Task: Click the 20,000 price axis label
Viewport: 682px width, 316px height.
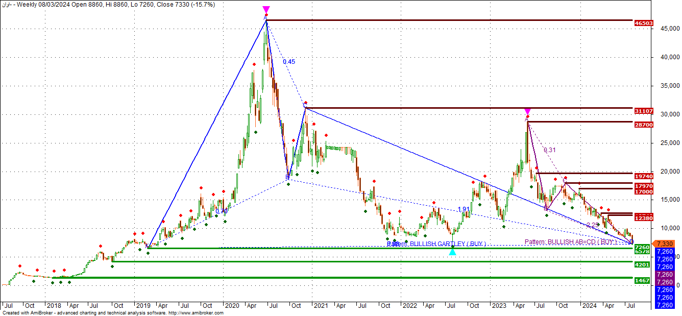Action: pos(669,172)
